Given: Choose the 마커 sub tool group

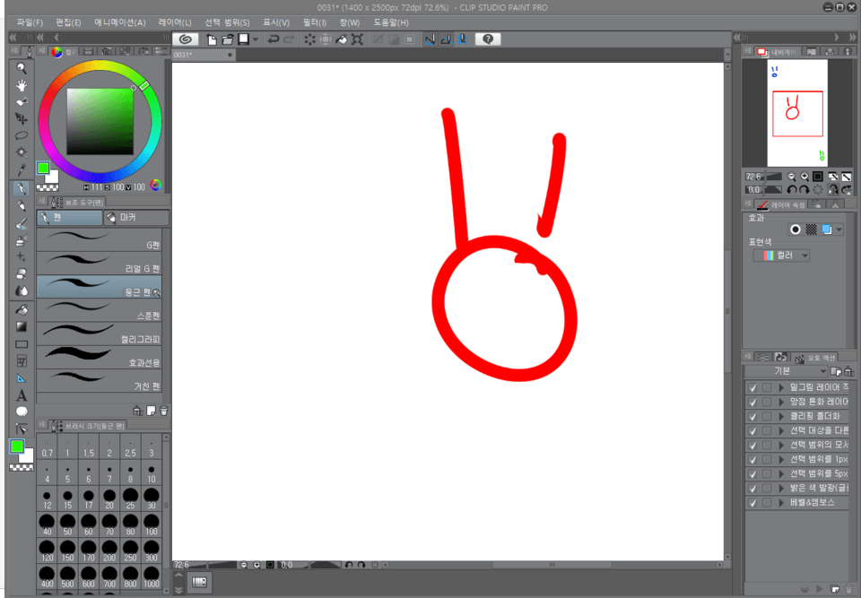Looking at the screenshot, I should click(x=135, y=218).
